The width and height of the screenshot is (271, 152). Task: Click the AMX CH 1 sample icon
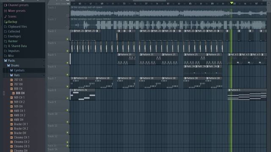click(11, 111)
